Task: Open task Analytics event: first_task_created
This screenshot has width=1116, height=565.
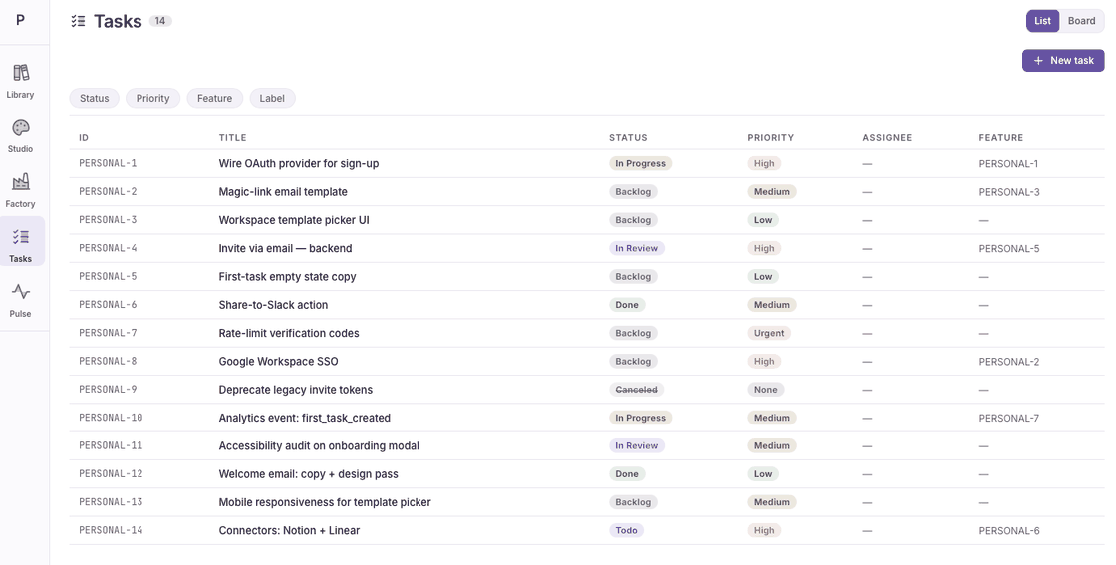Action: click(305, 418)
